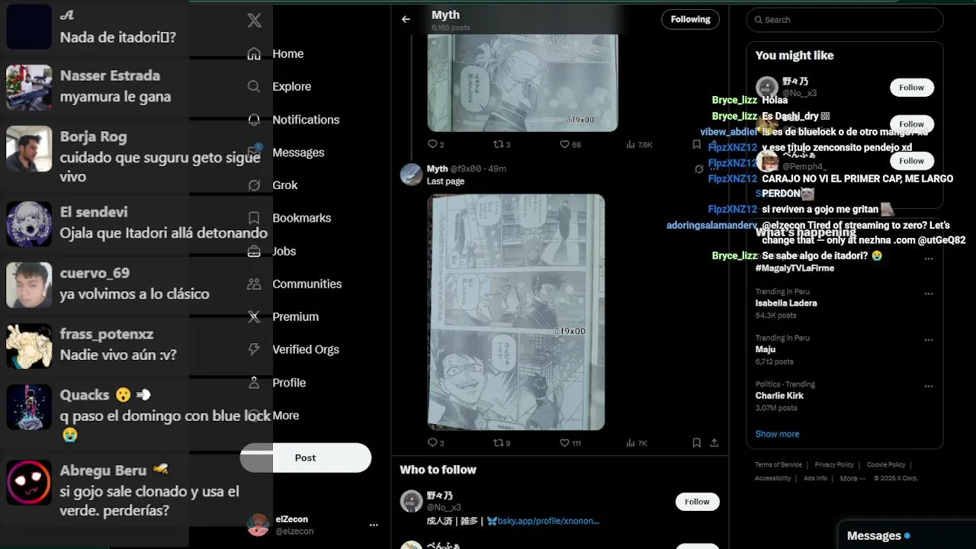Open Verified Orgs in sidebar
The width and height of the screenshot is (976, 549).
point(305,349)
